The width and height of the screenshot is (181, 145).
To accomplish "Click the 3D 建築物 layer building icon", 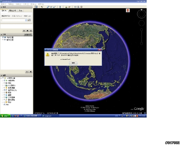I will pos(7,85).
